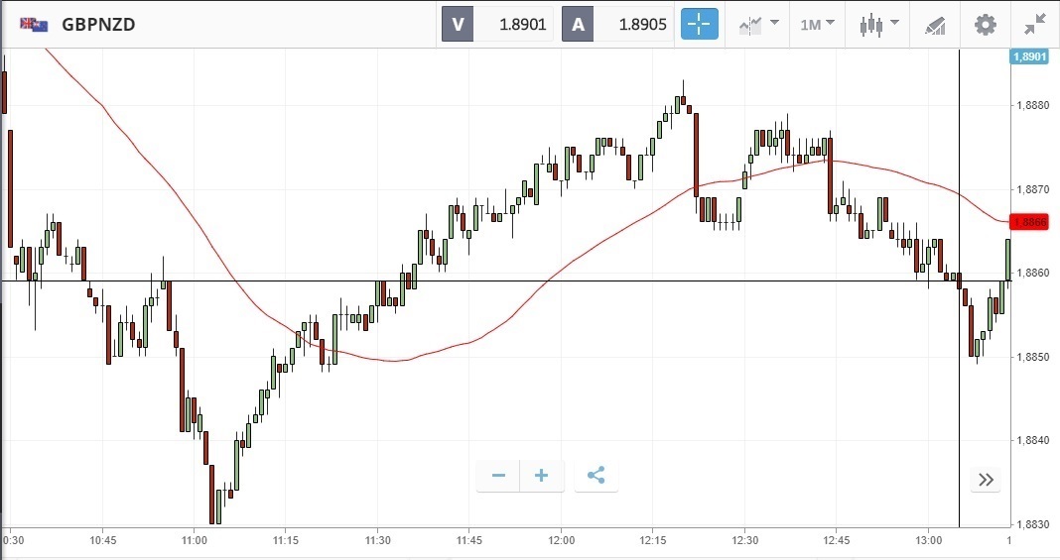1060x560 pixels.
Task: Select the drawing tools pencil icon
Action: 935,24
